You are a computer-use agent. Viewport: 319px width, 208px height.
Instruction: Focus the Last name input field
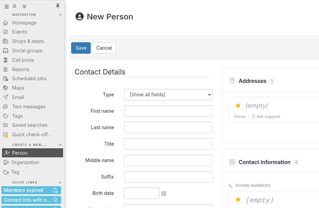pos(168,127)
